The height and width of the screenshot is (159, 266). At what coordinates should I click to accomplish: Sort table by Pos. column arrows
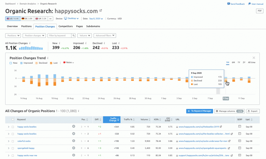(87, 120)
